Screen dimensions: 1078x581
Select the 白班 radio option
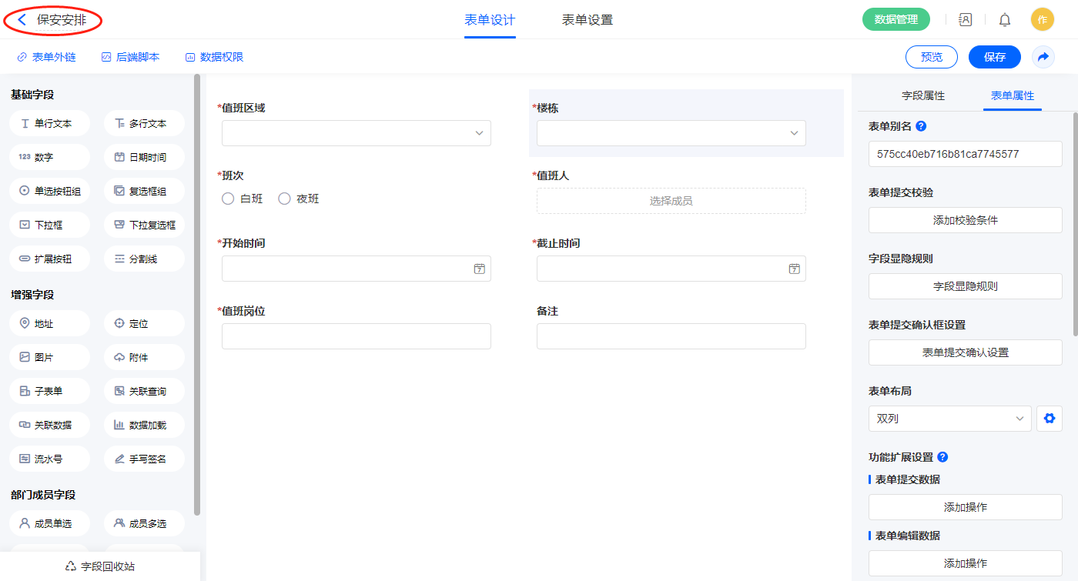pyautogui.click(x=228, y=199)
